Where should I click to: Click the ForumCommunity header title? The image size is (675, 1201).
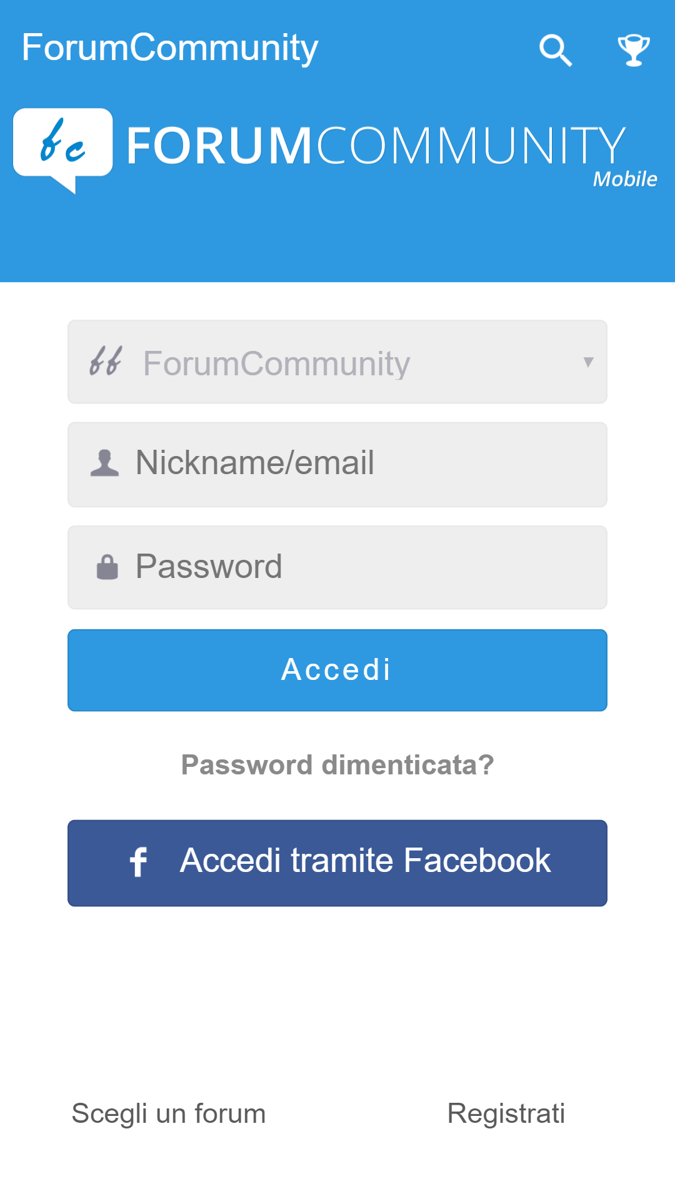click(169, 49)
